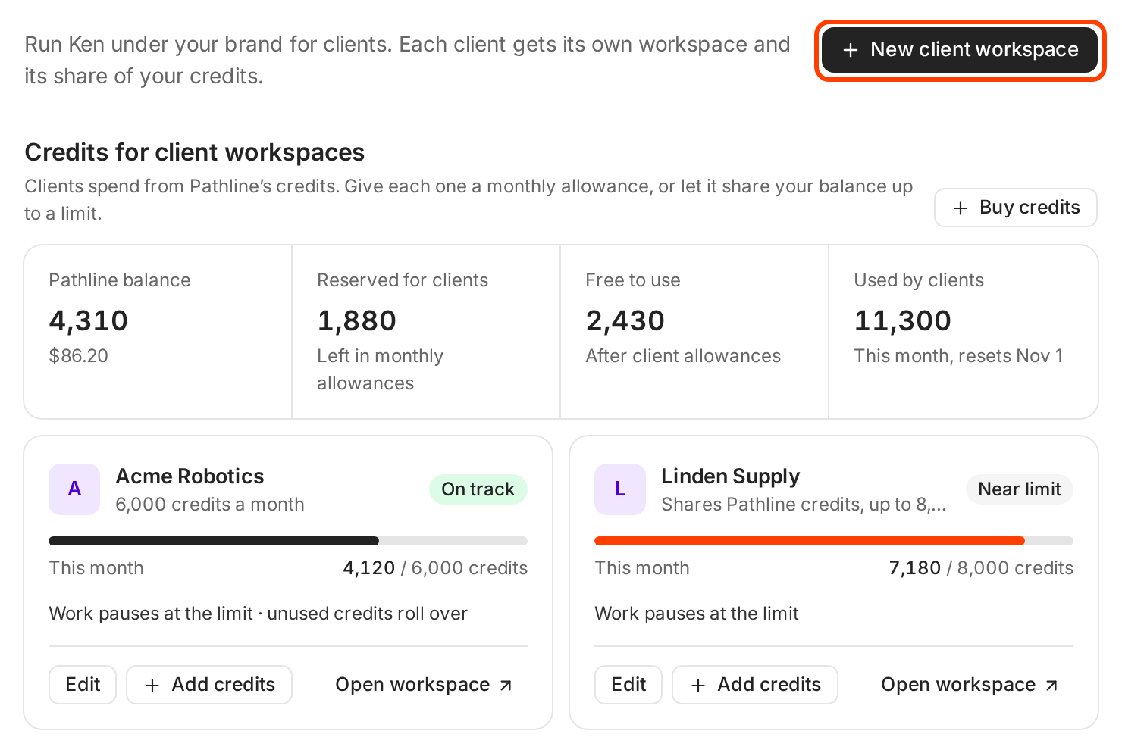
Task: Click 'Shares Pathline credits, up to 8,...' text
Action: coord(804,505)
